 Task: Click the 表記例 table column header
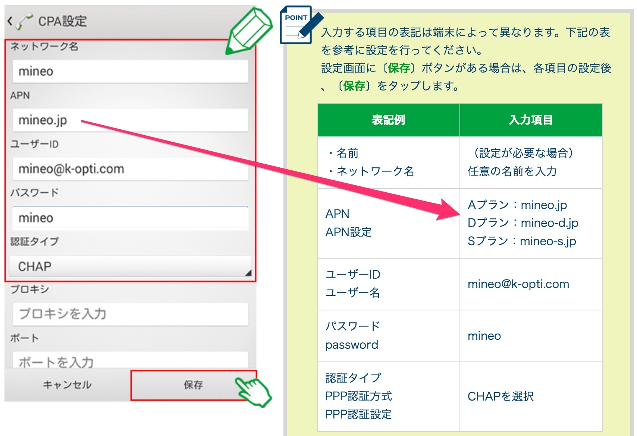click(388, 120)
